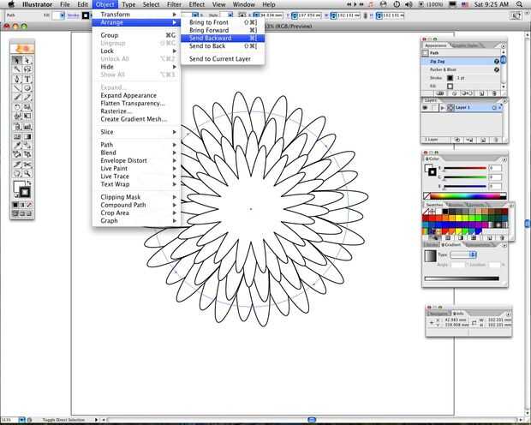Select the Scale tool
Screen dimensions: 531x425
[27, 107]
